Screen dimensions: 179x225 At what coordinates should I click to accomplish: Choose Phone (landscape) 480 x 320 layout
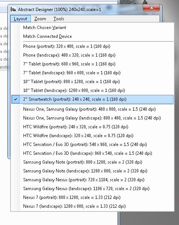pos(92,55)
